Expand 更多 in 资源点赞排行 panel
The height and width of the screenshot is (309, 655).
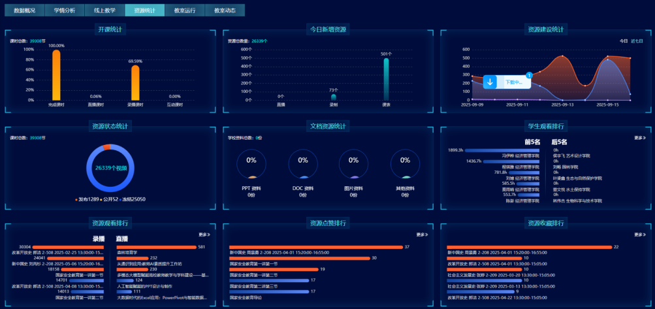point(421,235)
